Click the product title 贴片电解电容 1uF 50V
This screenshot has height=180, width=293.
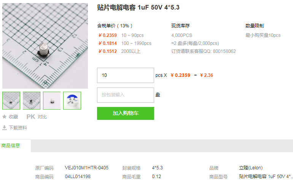pos(138,8)
